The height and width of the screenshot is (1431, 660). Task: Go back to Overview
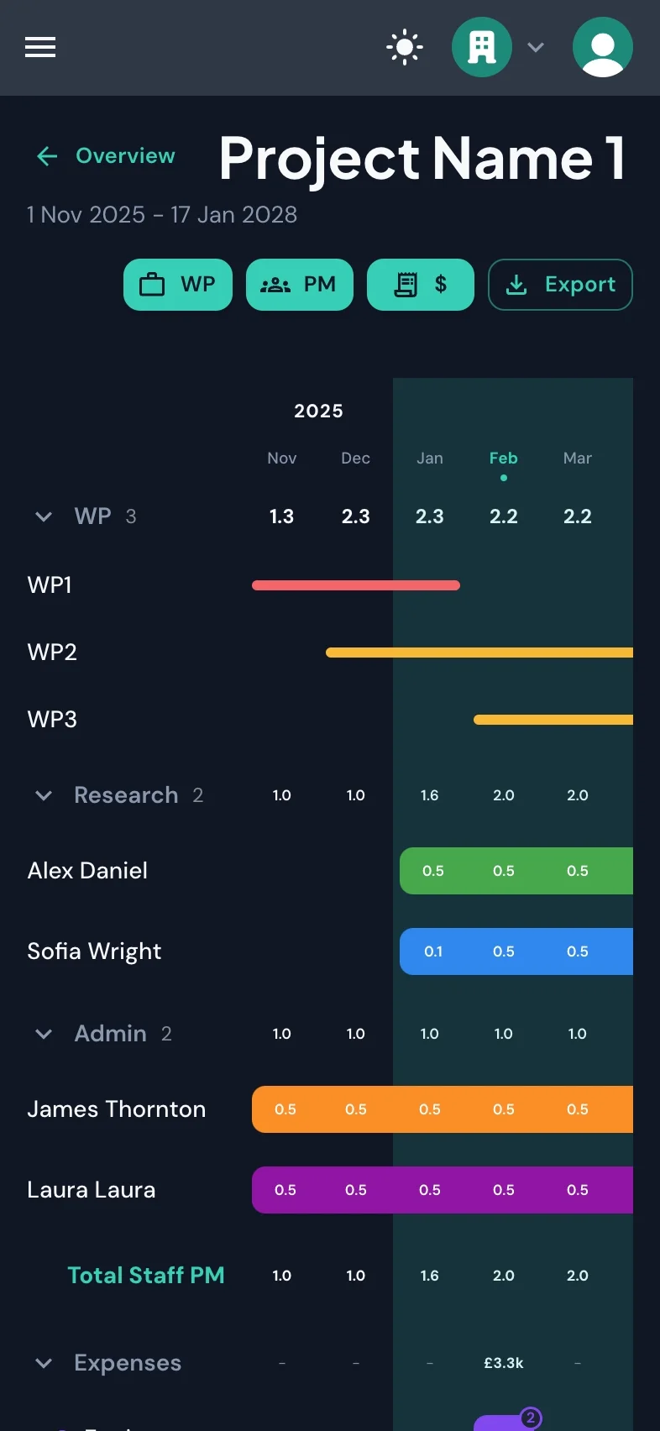[x=106, y=156]
